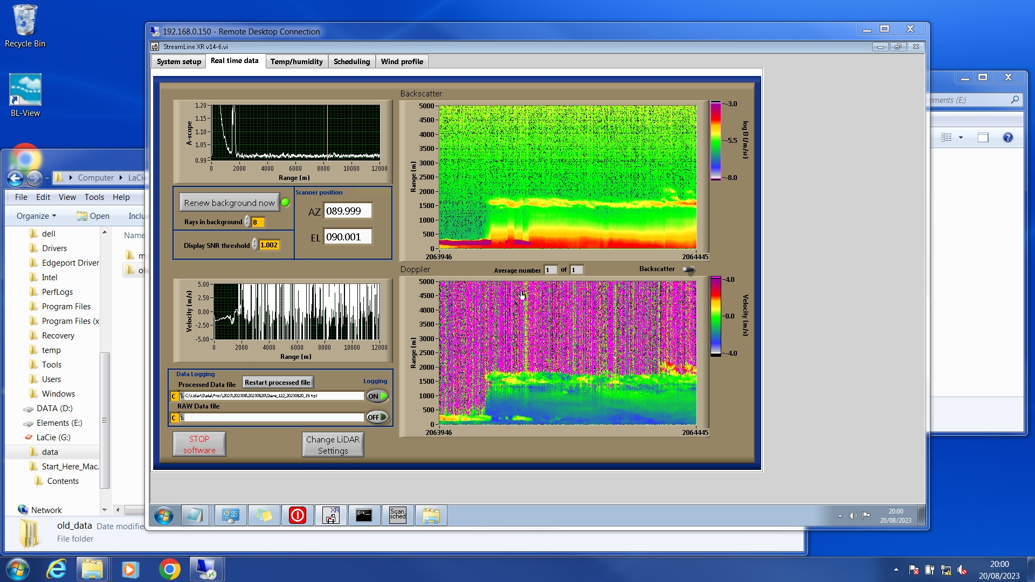Viewport: 1035px width, 582px height.
Task: Click Change LiDAR Settings button
Action: tap(333, 445)
